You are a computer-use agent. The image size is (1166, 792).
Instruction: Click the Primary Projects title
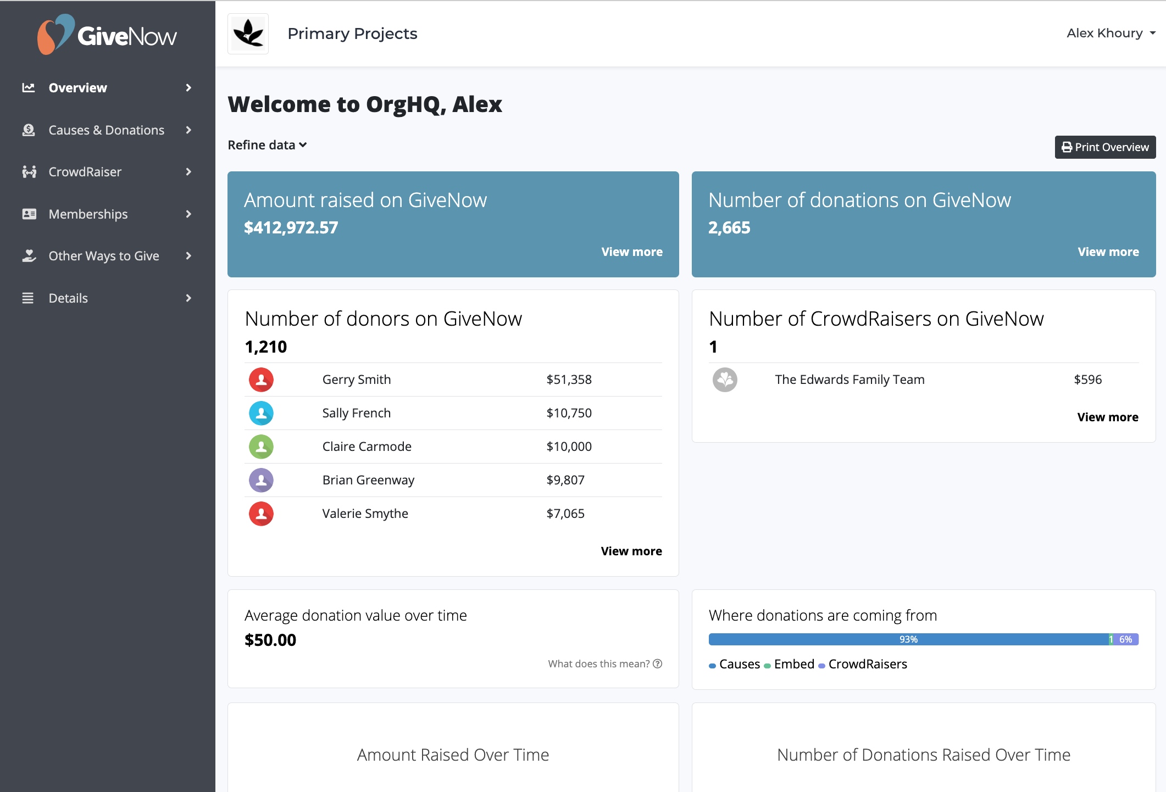pos(352,34)
